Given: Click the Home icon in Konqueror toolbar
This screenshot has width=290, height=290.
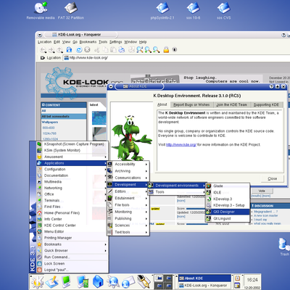Looking at the screenshot, I should point(69,49).
